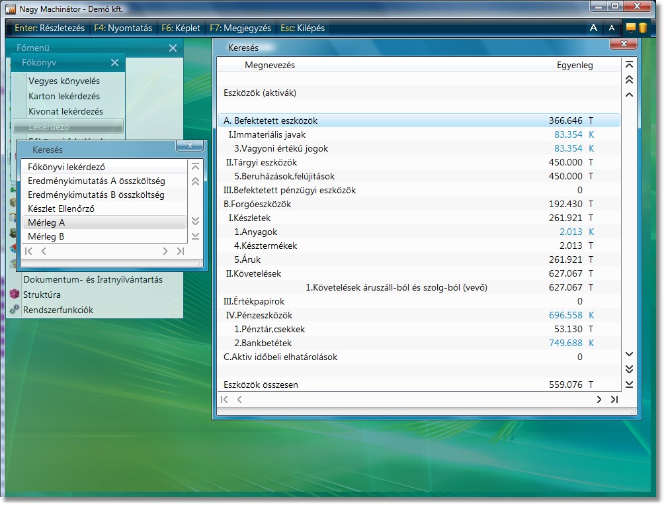Page down in the balance sheet scrollbar
Image resolution: width=664 pixels, height=505 pixels.
[x=629, y=369]
